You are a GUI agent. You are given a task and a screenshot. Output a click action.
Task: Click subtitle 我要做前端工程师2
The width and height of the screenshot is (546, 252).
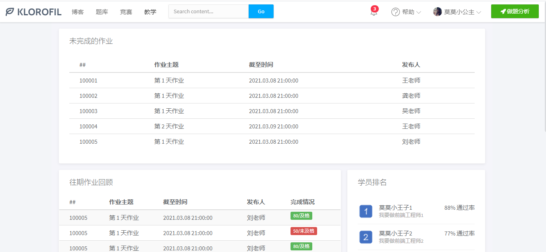tap(401, 241)
